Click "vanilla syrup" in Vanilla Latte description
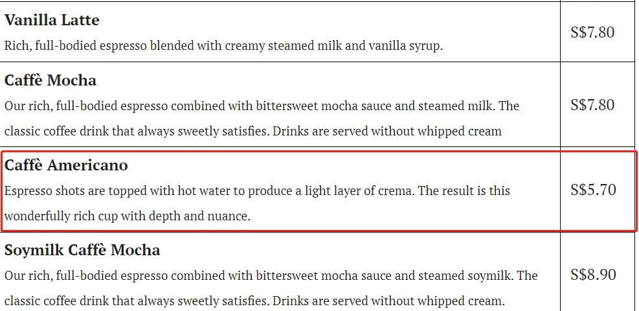 point(404,46)
